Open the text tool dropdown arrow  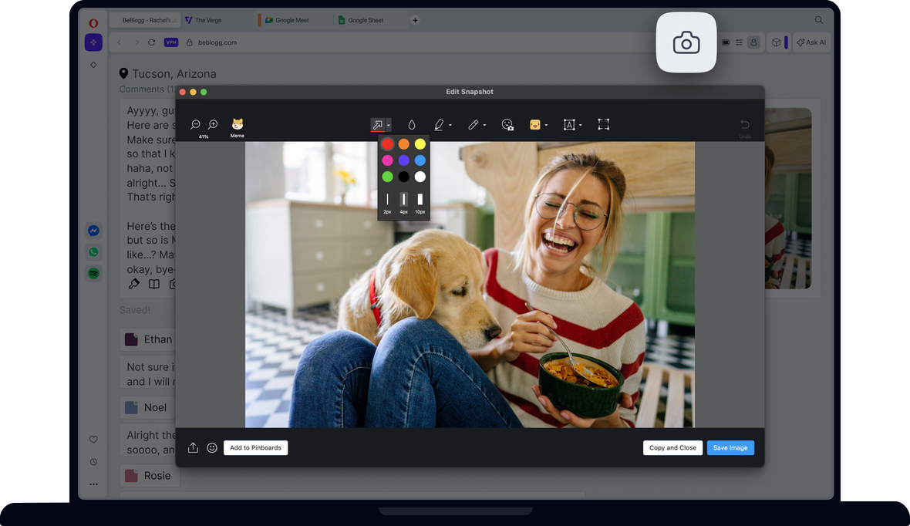click(x=580, y=125)
